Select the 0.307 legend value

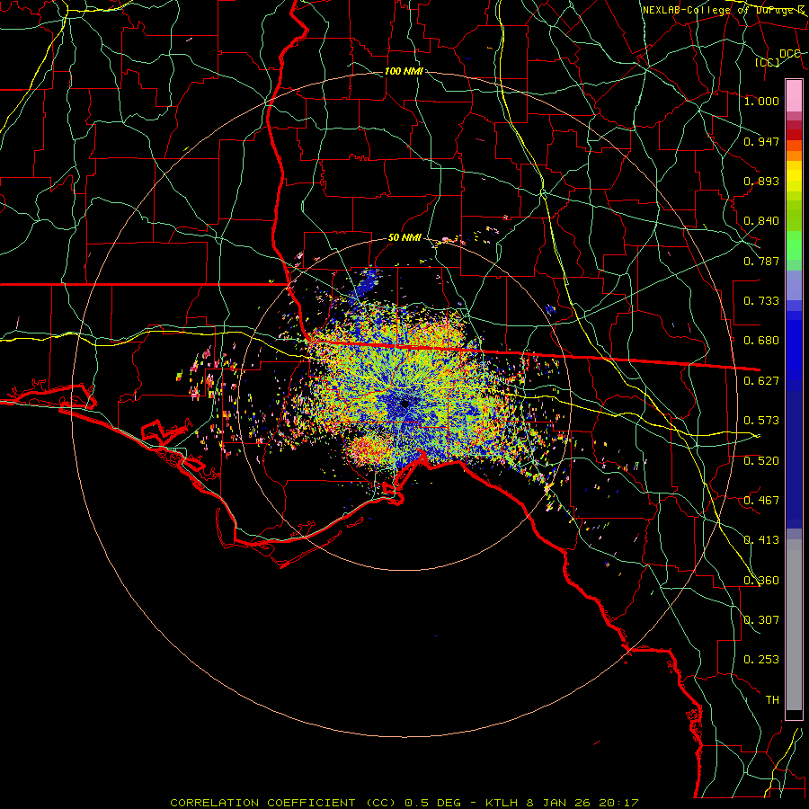pos(761,619)
